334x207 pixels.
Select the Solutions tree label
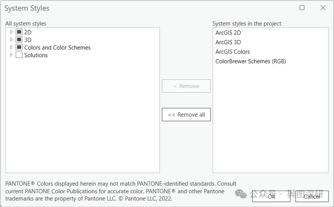coord(36,55)
